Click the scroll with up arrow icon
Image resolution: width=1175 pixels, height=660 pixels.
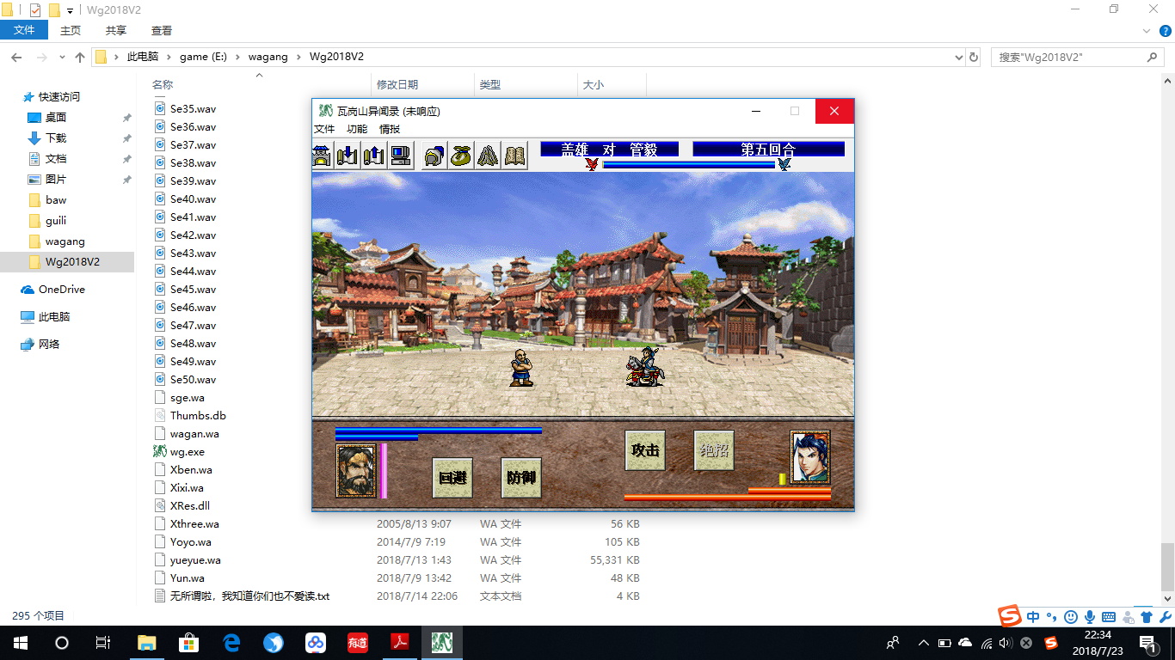point(373,156)
